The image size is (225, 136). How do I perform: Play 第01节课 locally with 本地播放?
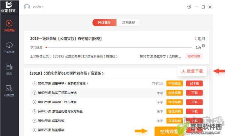175,83
